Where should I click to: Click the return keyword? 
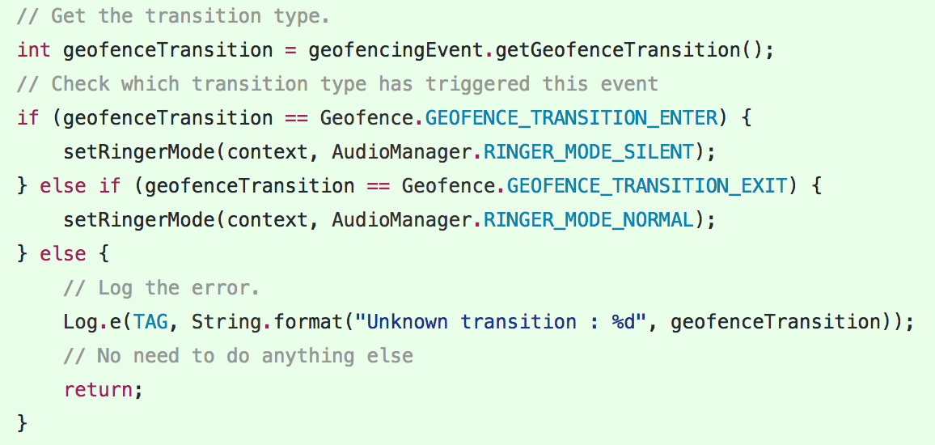click(98, 389)
